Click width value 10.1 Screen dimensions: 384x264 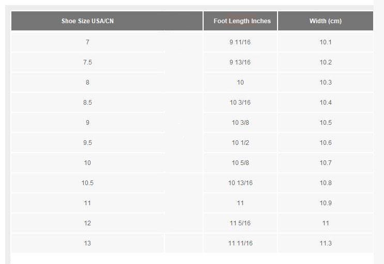tap(325, 42)
